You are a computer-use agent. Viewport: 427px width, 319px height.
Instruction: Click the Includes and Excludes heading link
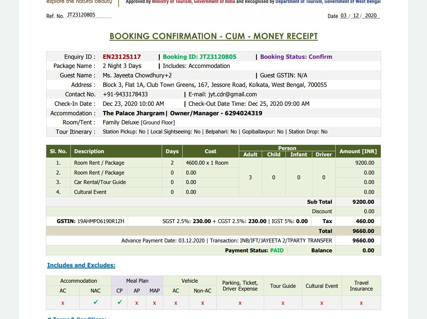click(x=81, y=265)
